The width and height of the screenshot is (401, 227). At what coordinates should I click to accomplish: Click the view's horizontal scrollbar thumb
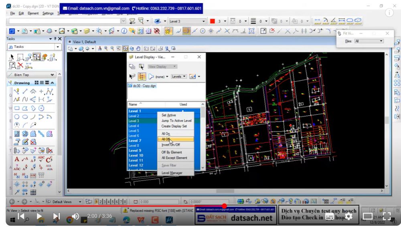225,191
